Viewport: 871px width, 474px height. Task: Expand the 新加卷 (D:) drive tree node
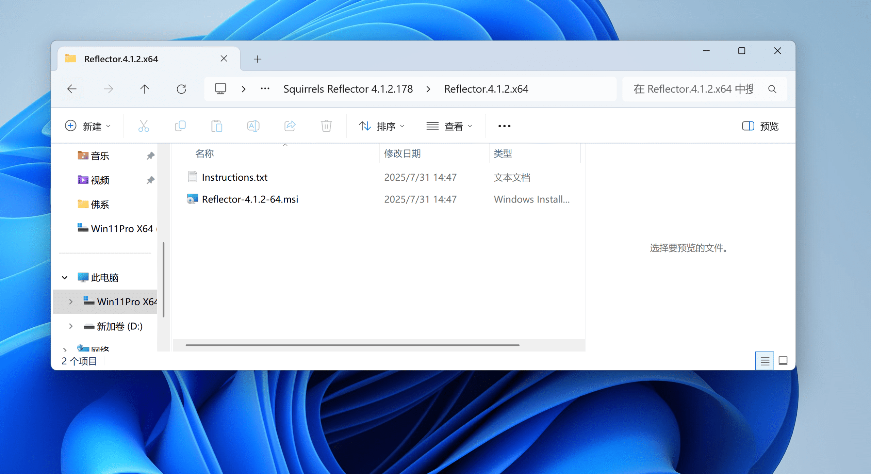click(71, 326)
